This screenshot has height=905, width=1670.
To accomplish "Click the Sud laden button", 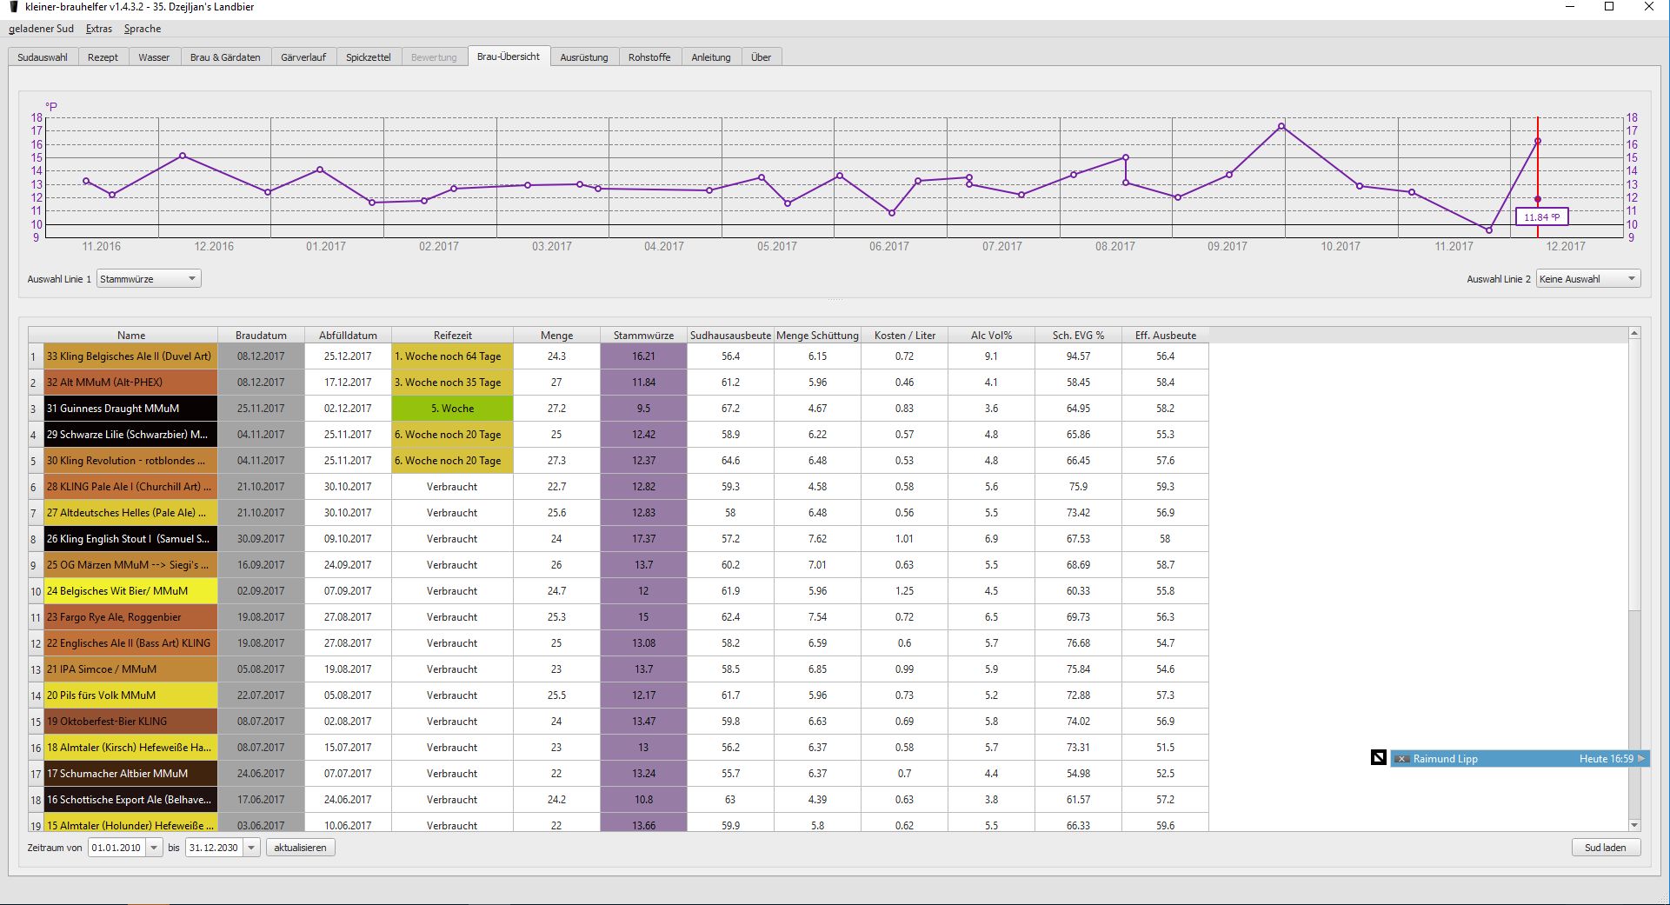I will [1605, 848].
